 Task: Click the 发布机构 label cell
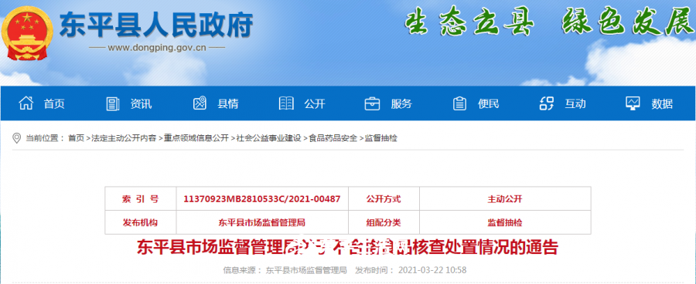pos(141,222)
